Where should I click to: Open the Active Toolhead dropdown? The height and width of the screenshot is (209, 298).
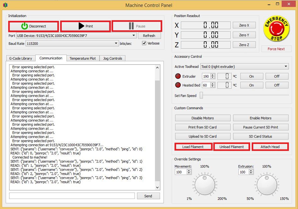[244, 67]
